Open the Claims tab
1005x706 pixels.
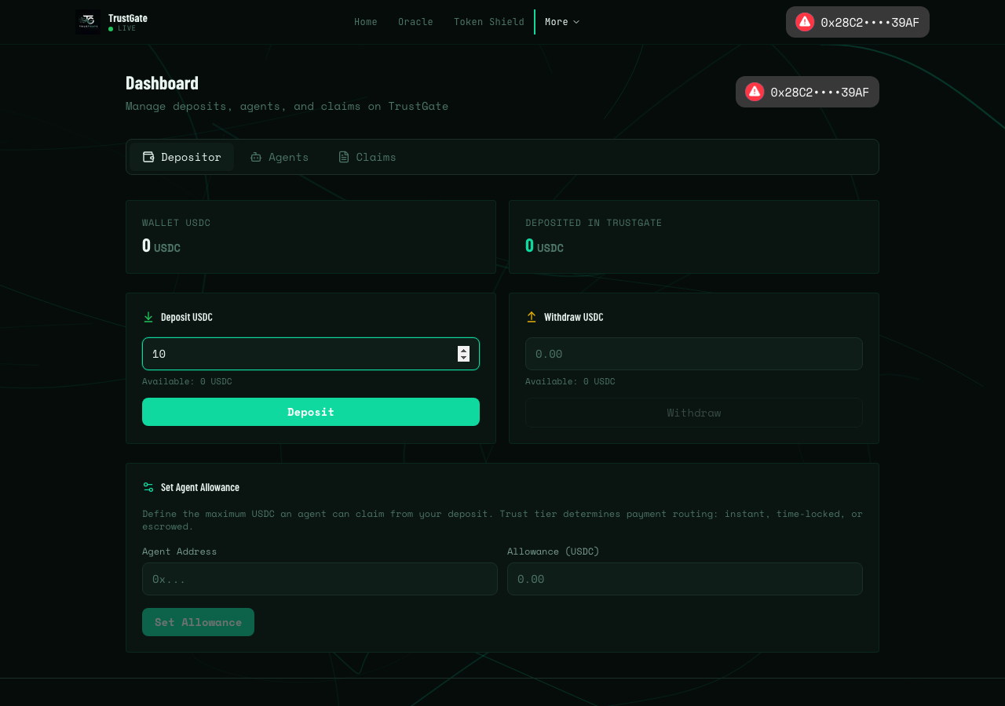click(367, 157)
